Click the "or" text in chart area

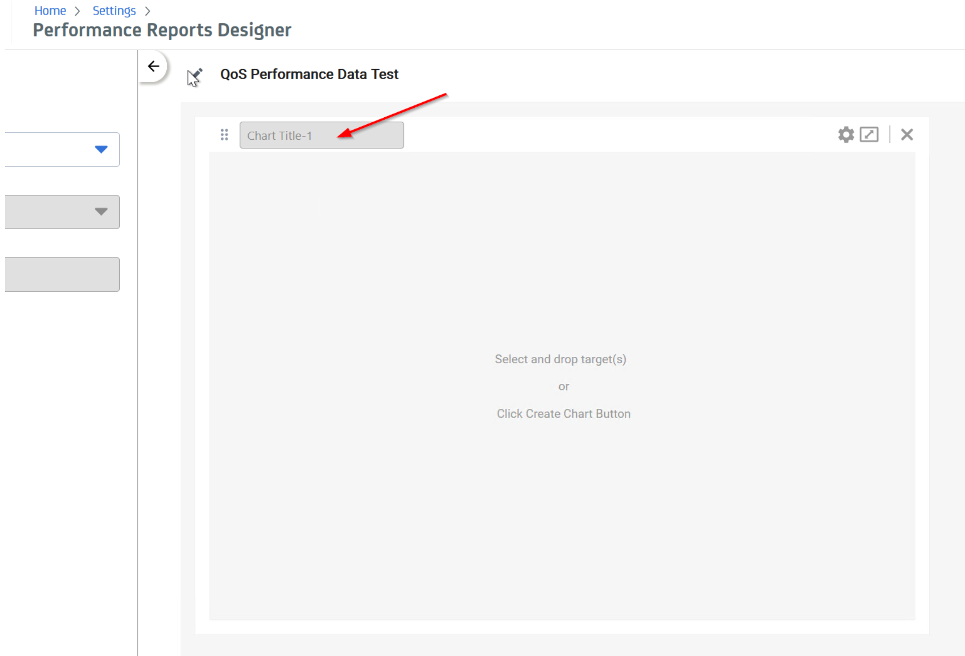pos(564,387)
